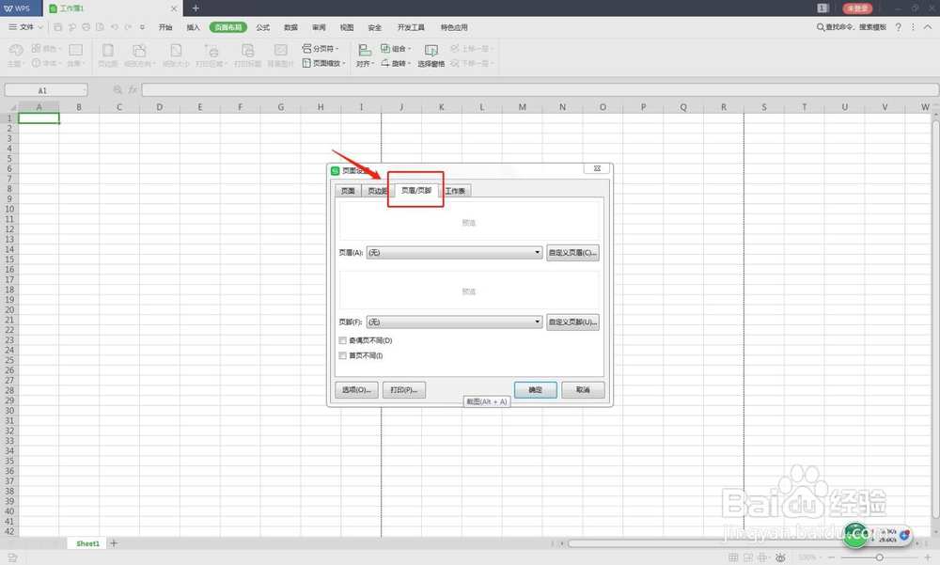Click column header D
The height and width of the screenshot is (565, 940).
[160, 107]
